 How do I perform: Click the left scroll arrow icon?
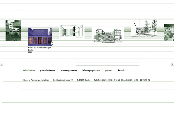pyautogui.click(x=1, y=64)
